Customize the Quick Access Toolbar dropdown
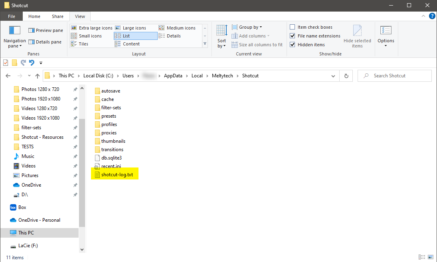The height and width of the screenshot is (262, 437). click(41, 63)
